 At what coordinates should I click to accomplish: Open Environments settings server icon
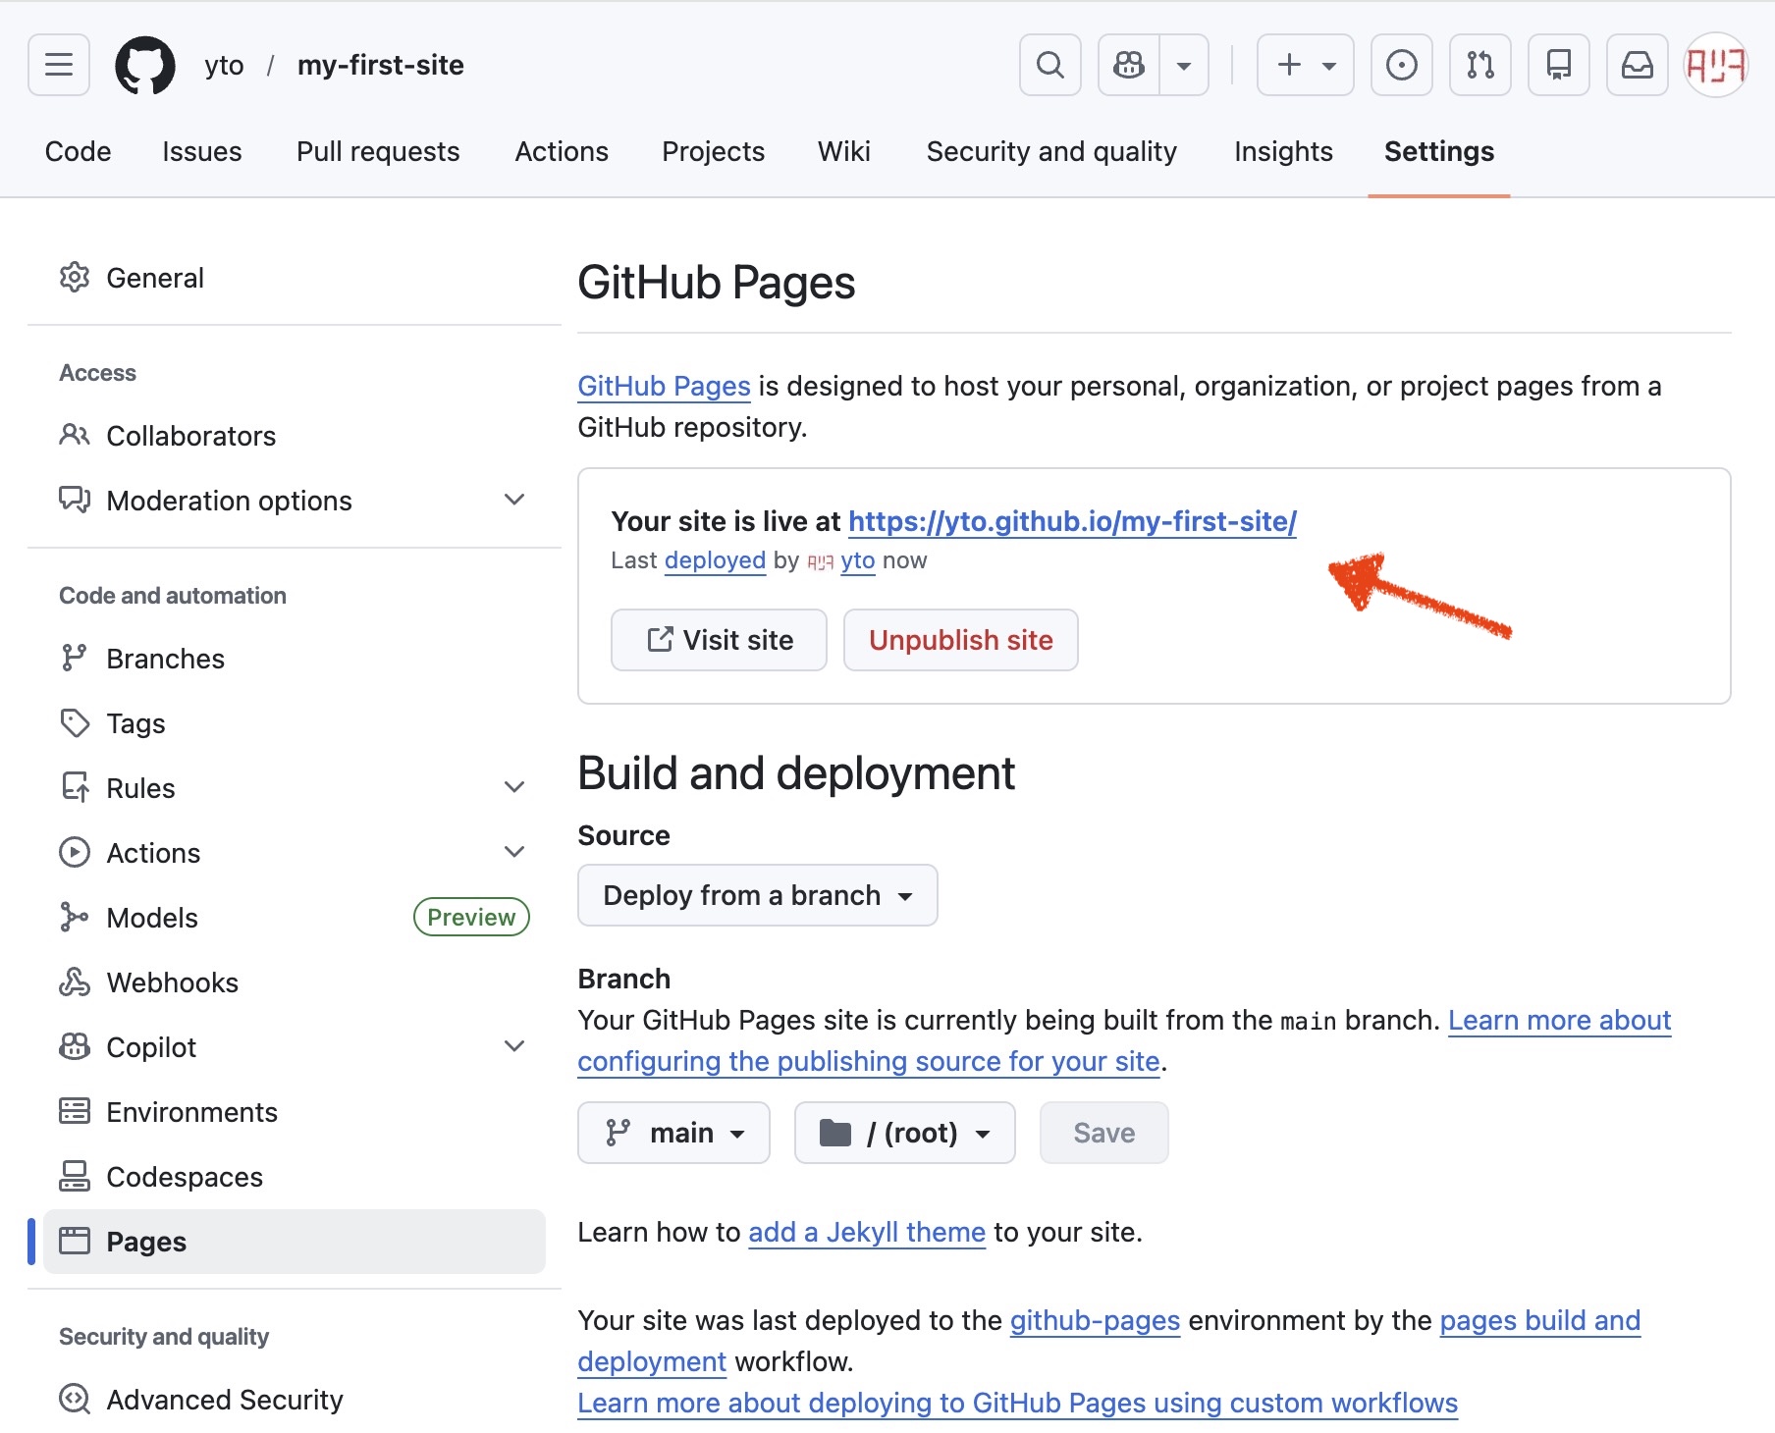(75, 1111)
